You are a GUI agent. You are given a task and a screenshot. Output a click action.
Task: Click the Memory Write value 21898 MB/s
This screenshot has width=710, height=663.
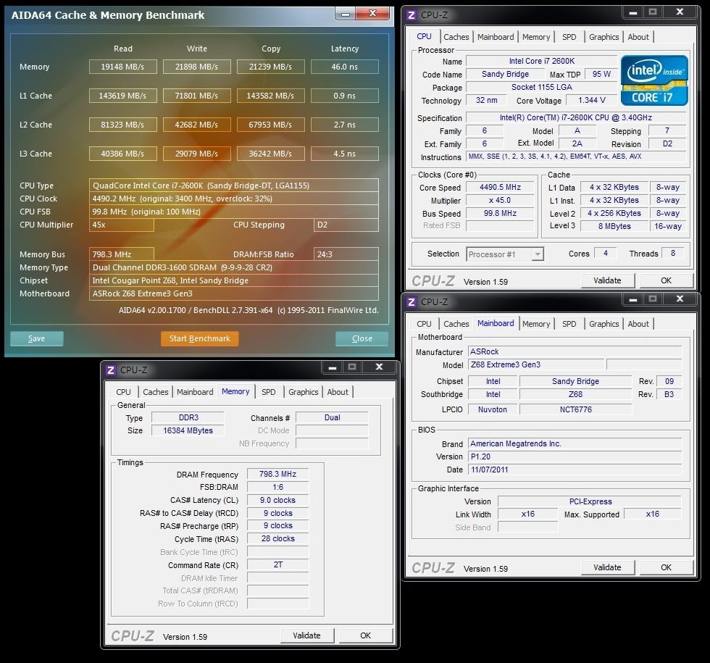pos(196,67)
